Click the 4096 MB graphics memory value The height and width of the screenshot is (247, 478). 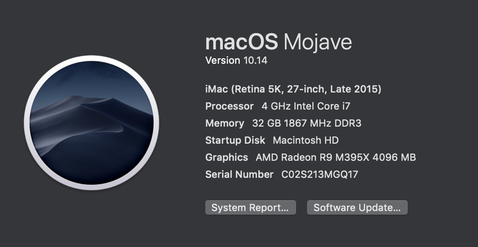click(394, 157)
